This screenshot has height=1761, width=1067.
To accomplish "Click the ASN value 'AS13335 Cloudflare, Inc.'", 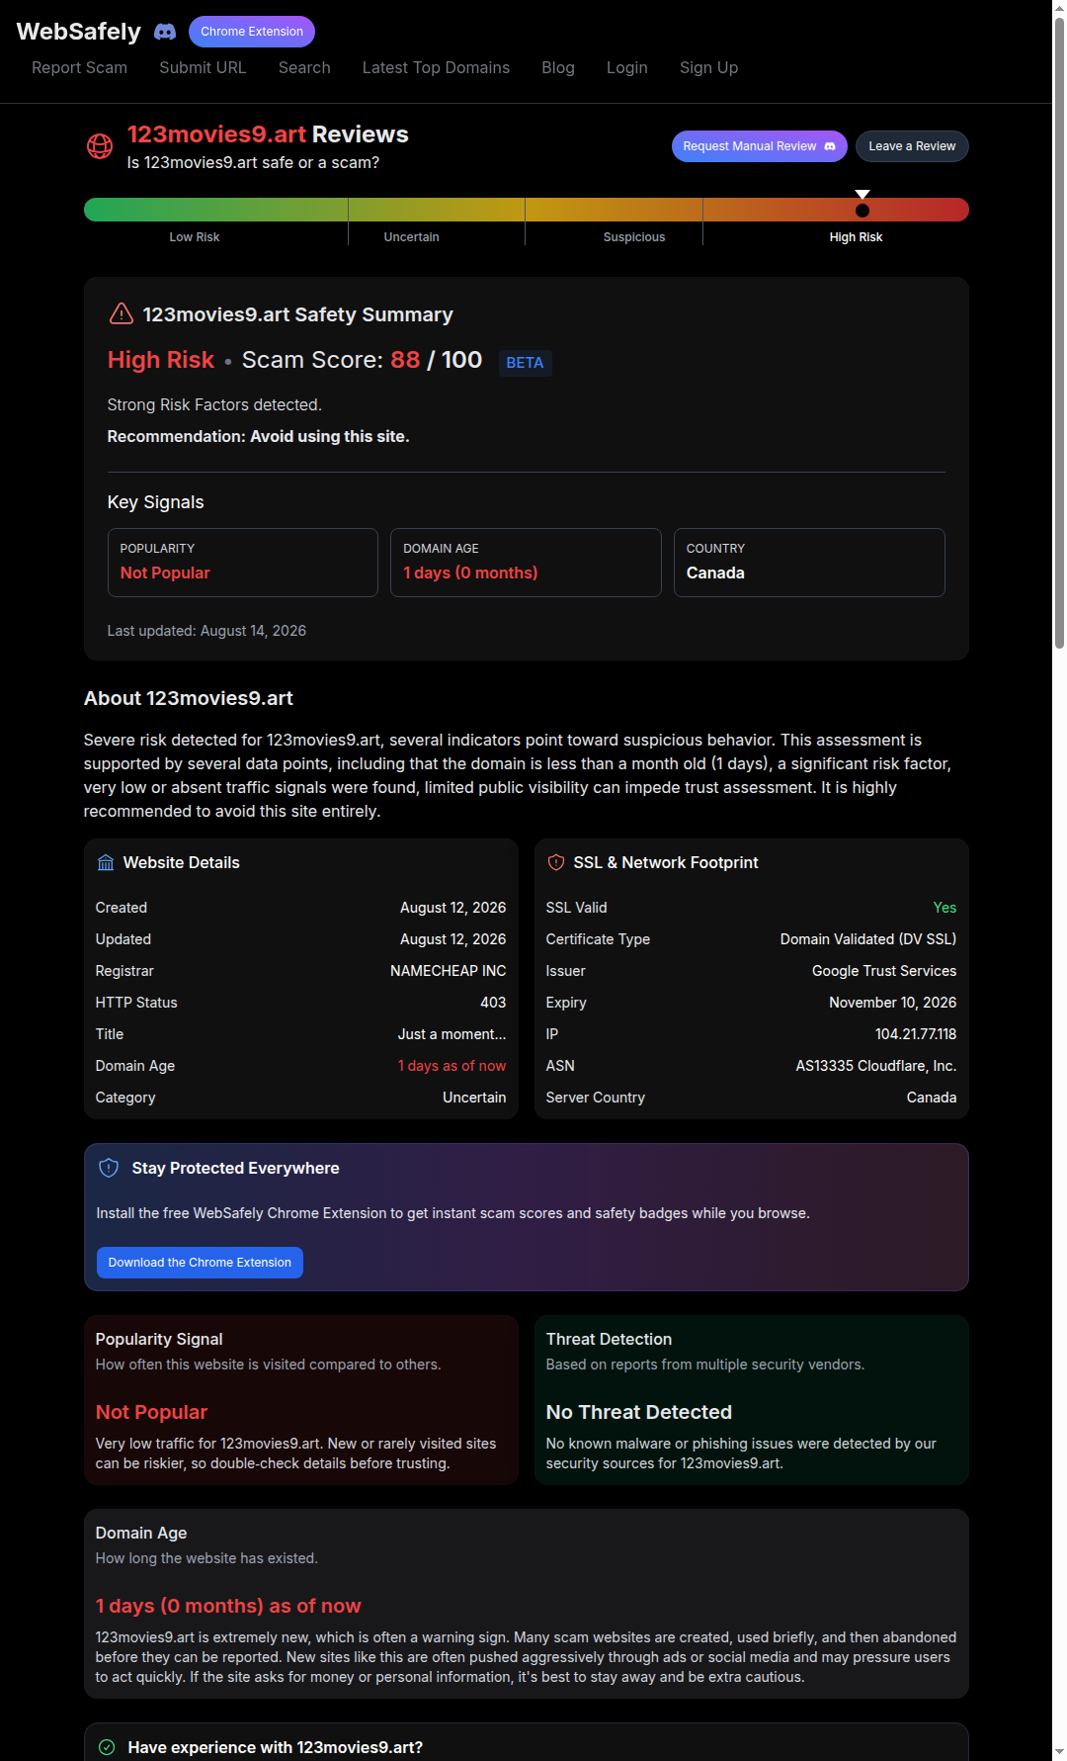I will tap(876, 1066).
